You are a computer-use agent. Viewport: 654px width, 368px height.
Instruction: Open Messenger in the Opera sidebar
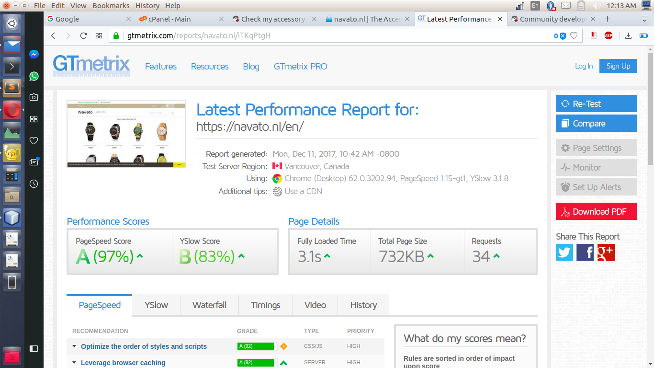point(34,55)
